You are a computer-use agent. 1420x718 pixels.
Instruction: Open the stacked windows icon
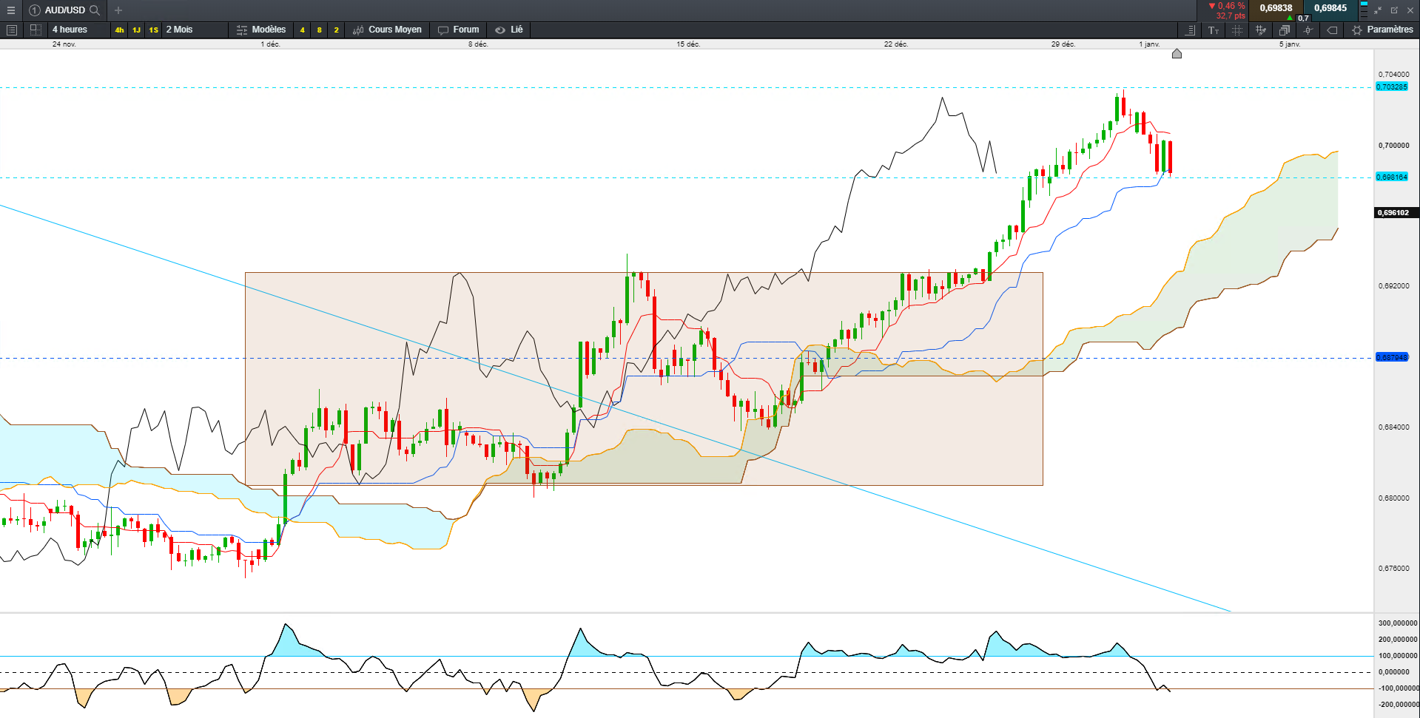coord(1285,30)
